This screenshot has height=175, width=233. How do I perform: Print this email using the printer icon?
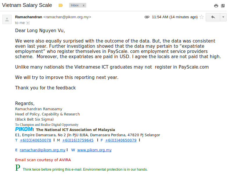coord(216,5)
